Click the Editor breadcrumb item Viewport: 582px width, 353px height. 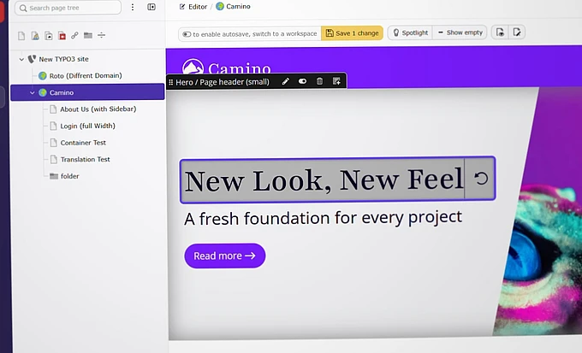[193, 7]
